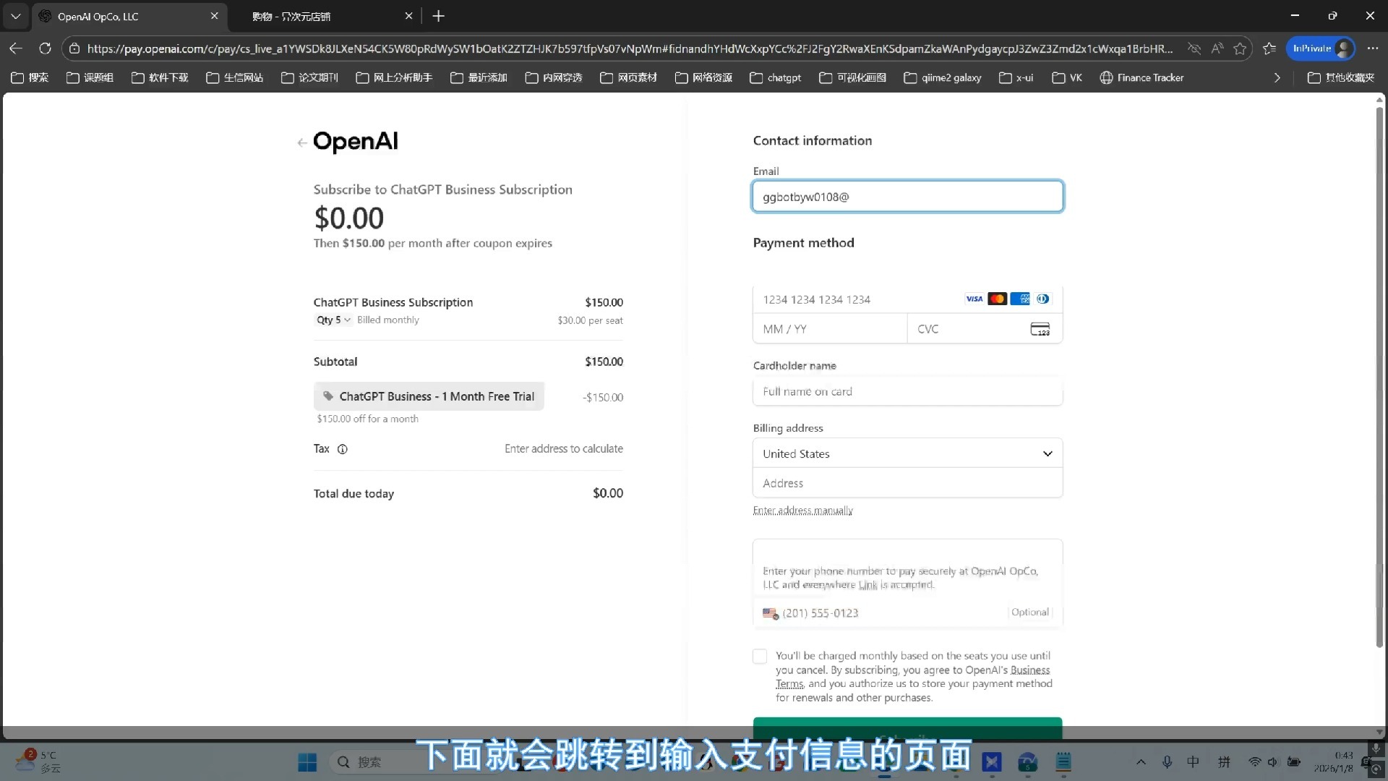Image resolution: width=1388 pixels, height=781 pixels.
Task: Click the US flag phone country selector
Action: point(771,613)
